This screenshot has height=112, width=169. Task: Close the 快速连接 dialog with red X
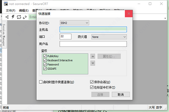[129, 14]
